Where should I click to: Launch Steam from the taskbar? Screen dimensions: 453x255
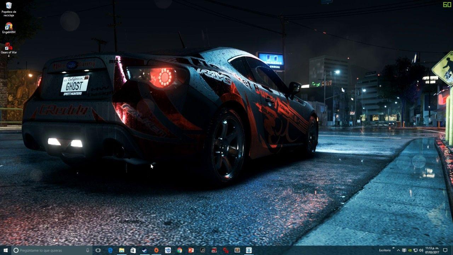pyautogui.click(x=145, y=250)
